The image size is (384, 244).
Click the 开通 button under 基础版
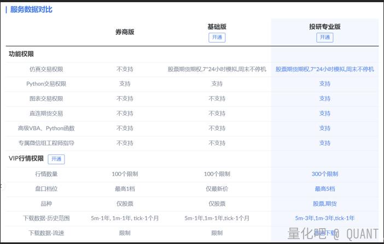(217, 38)
